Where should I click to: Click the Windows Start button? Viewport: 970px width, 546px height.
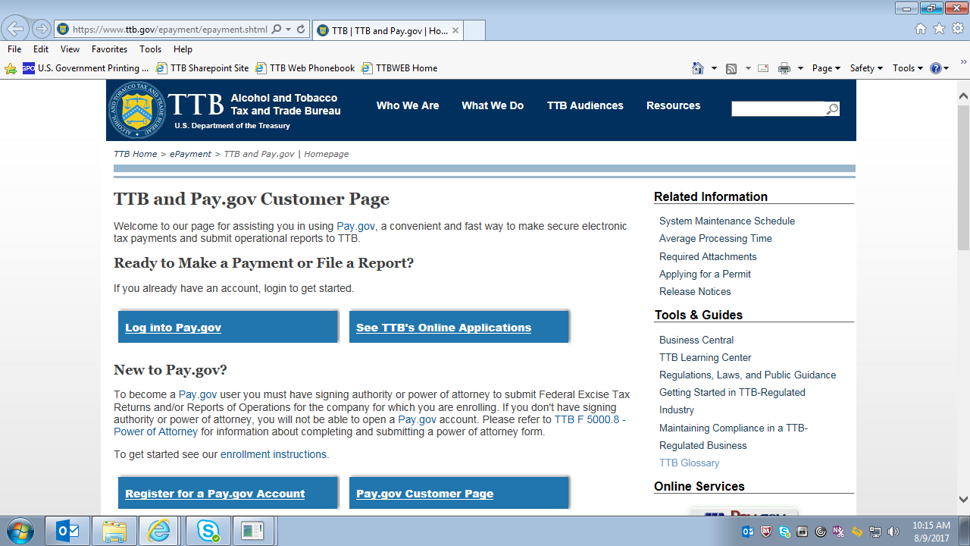coord(19,531)
